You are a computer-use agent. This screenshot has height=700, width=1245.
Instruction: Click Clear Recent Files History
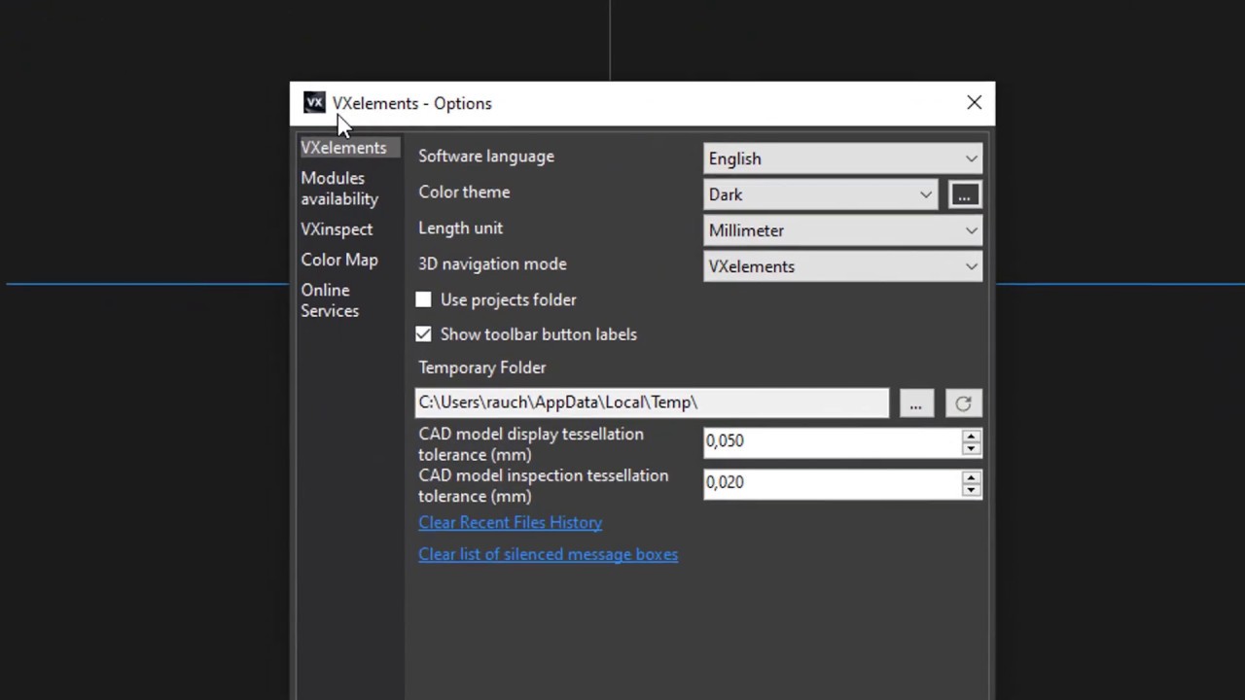tap(510, 522)
